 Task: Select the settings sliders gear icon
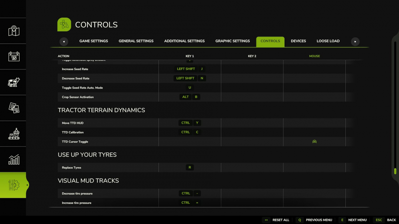click(14, 185)
